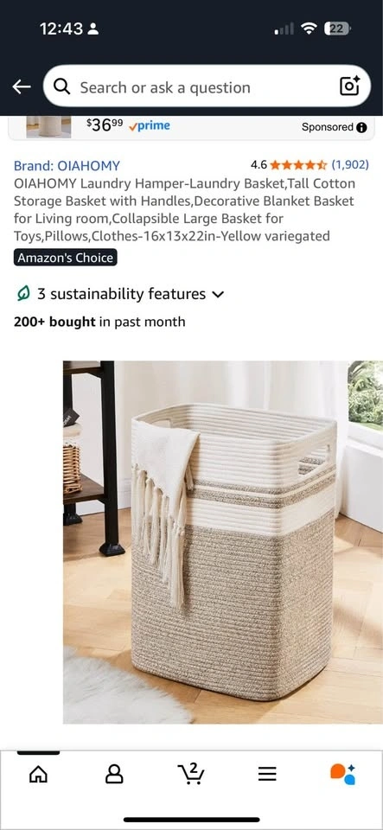Go to Home tab icon

(38, 775)
